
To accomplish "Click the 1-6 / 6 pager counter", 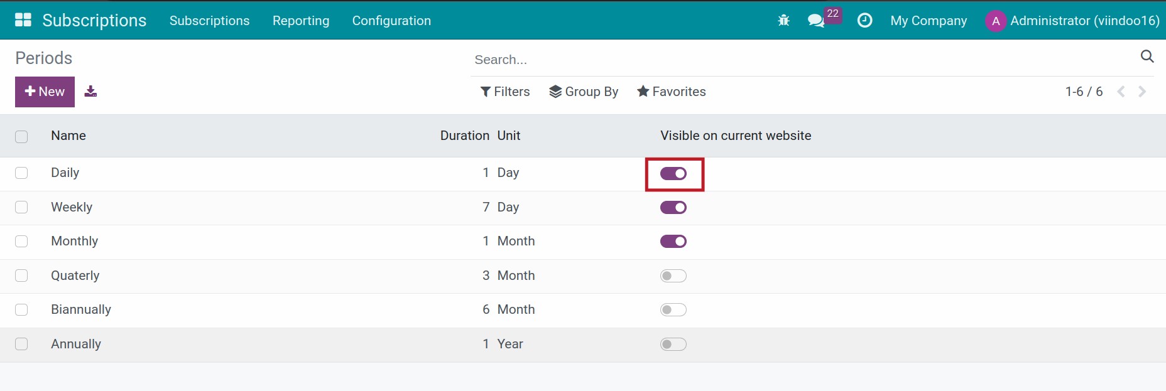I will (x=1084, y=92).
